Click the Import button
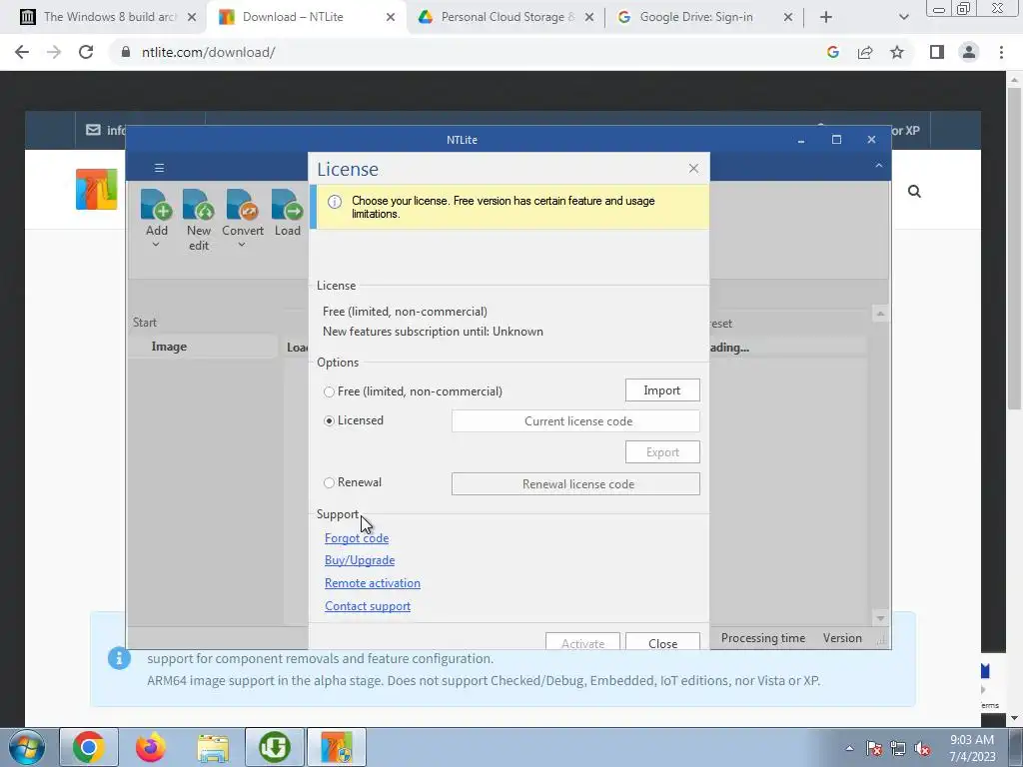The height and width of the screenshot is (767, 1023). [x=662, y=390]
